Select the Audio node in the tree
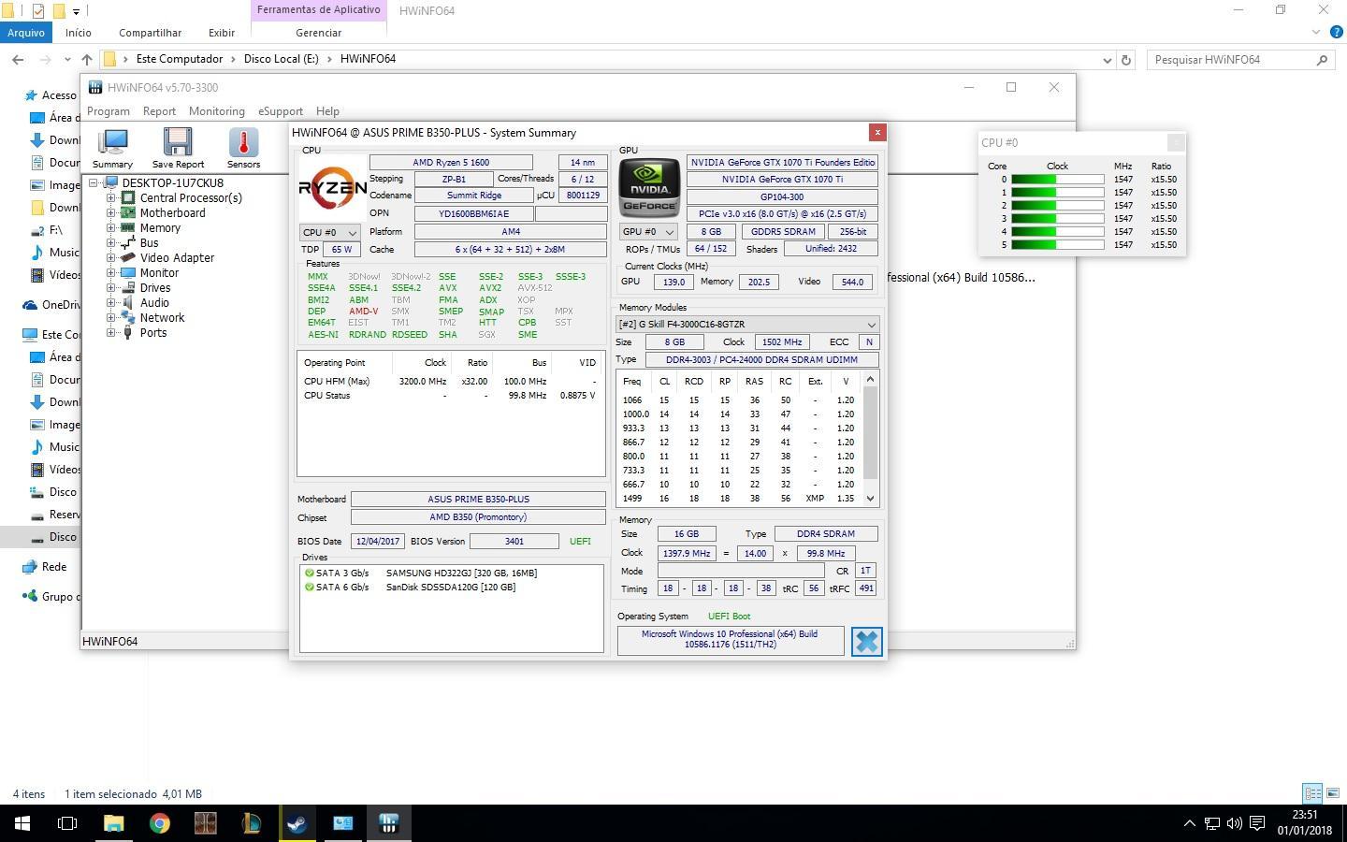 pyautogui.click(x=154, y=302)
